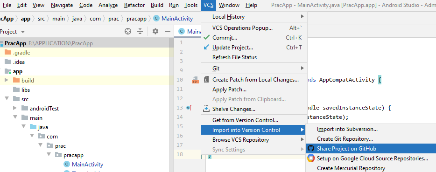Screen dimensions: 436x172
Task: Click the AppCompatActivity class name in editor
Action: coord(347,80)
